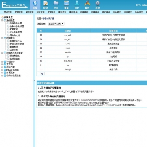The height and width of the screenshot is (147, 147).
Task: Click the xlwb variable name cell
Action: click(x=68, y=48)
